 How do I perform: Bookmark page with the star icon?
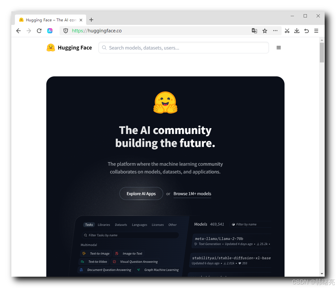(265, 31)
